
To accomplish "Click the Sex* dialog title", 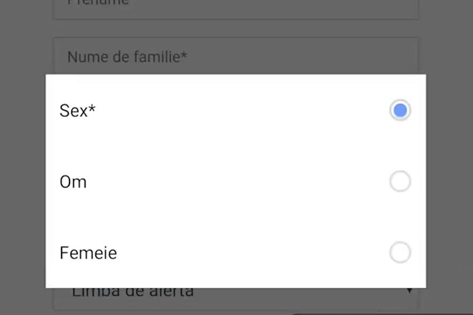I will (x=77, y=110).
